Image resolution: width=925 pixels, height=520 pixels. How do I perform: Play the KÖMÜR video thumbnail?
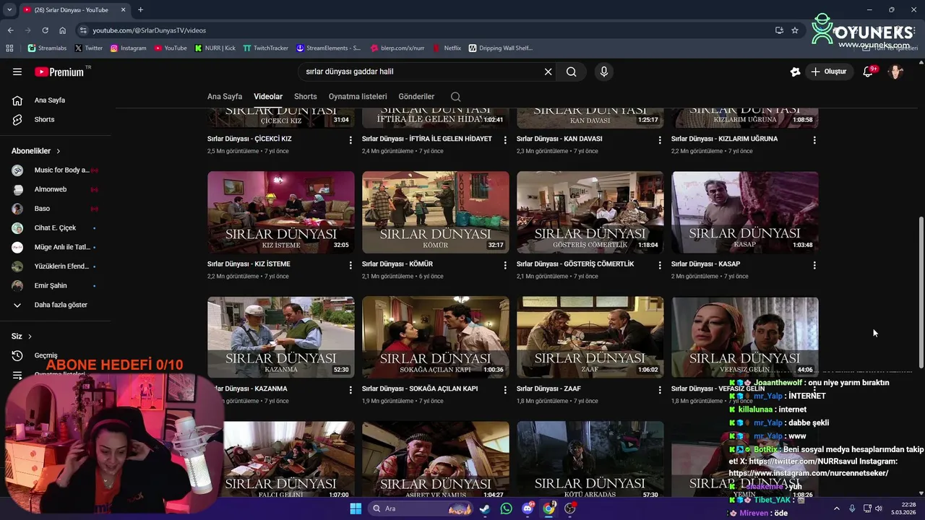(436, 212)
